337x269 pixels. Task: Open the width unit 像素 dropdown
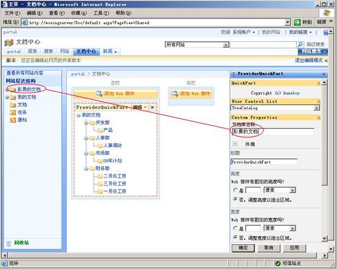tap(293, 228)
